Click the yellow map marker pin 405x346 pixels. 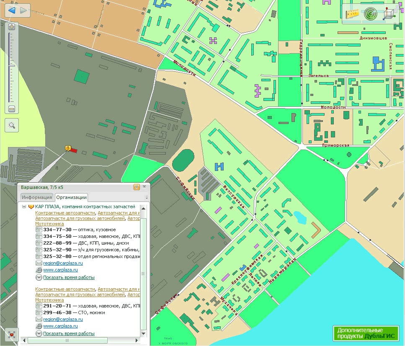[x=68, y=148]
